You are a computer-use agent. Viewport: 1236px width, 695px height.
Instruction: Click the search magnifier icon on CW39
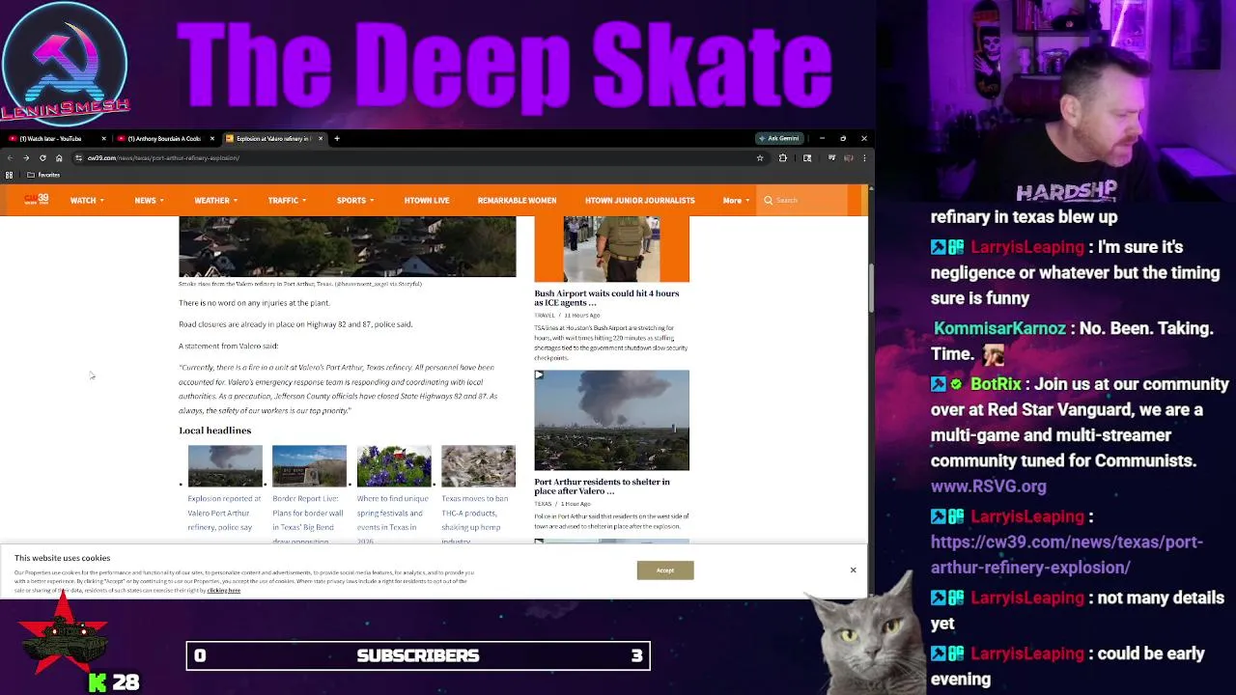pos(769,200)
